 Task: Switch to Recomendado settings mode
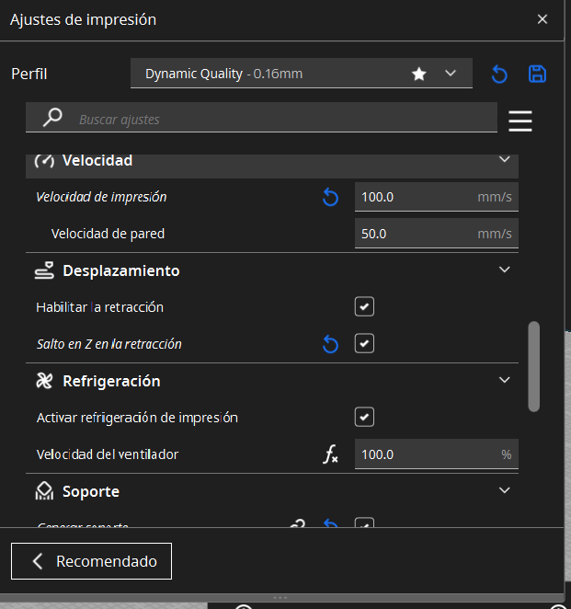92,561
